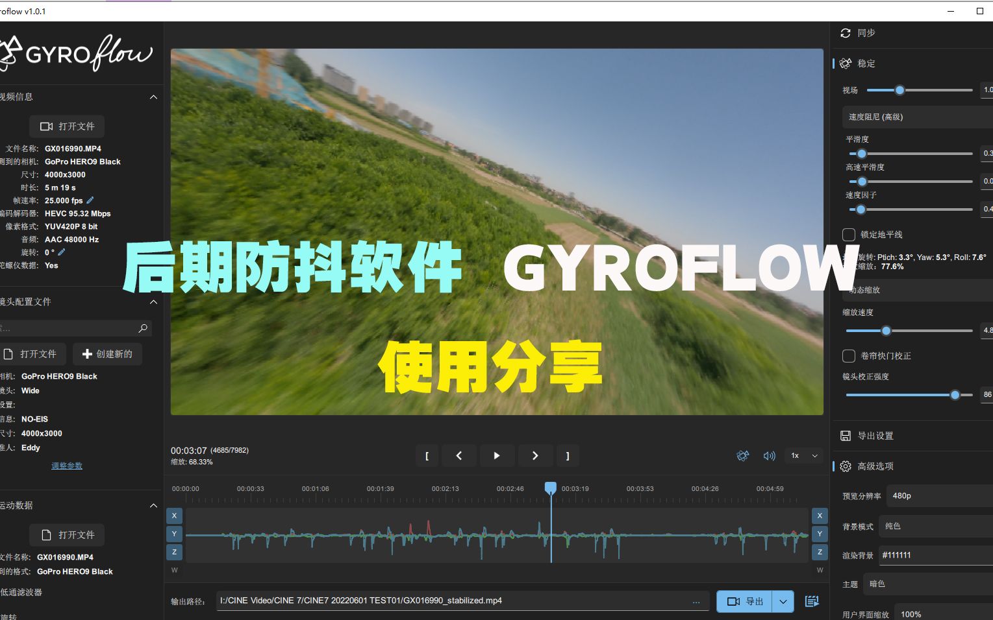Click the sync section refresh icon

click(x=846, y=33)
